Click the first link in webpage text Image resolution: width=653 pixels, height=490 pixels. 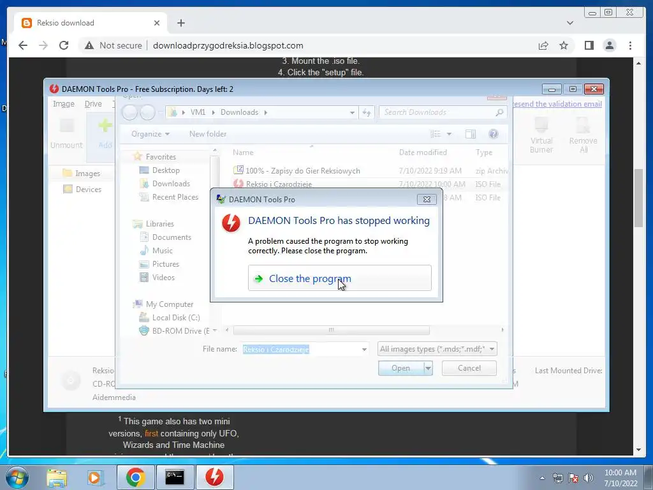pyautogui.click(x=151, y=433)
